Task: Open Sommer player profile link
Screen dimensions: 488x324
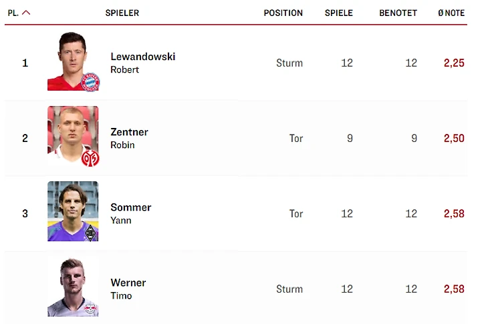Action: [x=130, y=208]
